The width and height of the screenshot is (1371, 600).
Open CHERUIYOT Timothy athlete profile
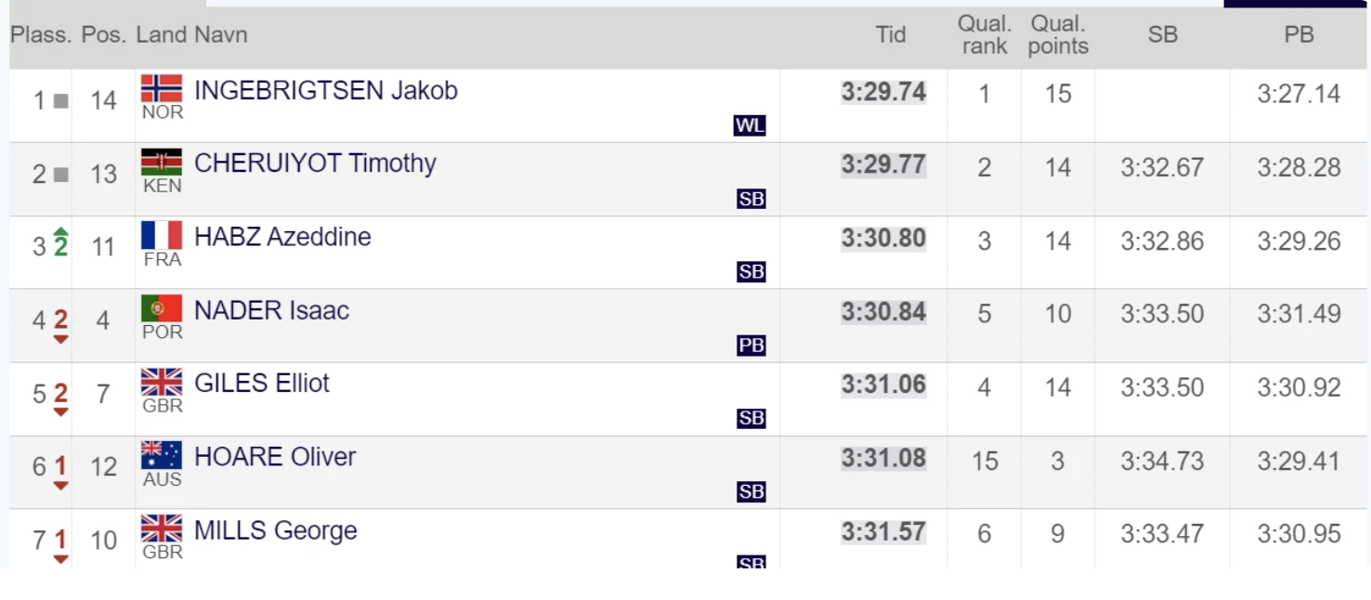tap(315, 163)
